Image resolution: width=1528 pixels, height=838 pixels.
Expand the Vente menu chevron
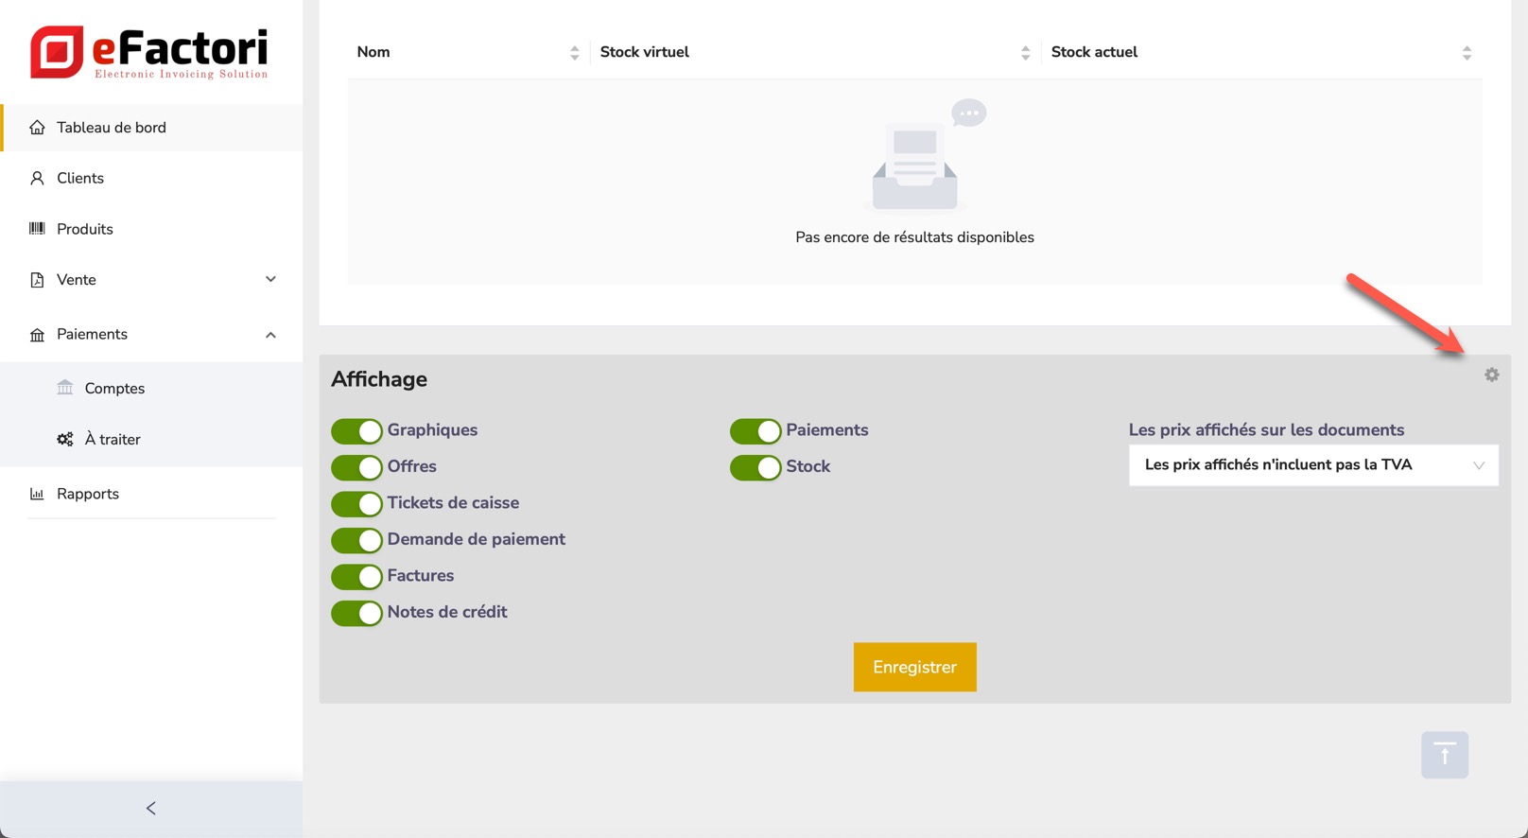270,280
